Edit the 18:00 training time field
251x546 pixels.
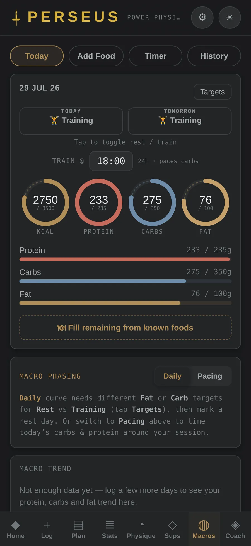coord(111,161)
